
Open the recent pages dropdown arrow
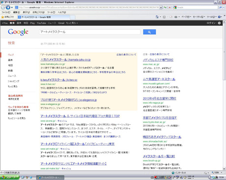click(x=12, y=7)
